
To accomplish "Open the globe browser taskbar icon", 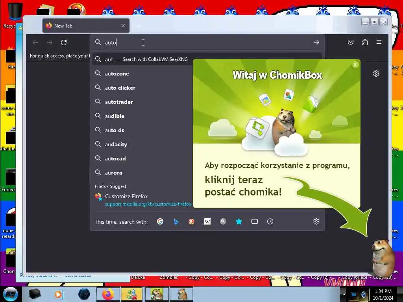I will click(x=84, y=294).
